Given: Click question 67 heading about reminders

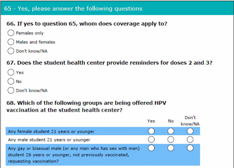Looking at the screenshot, I should pyautogui.click(x=109, y=63).
